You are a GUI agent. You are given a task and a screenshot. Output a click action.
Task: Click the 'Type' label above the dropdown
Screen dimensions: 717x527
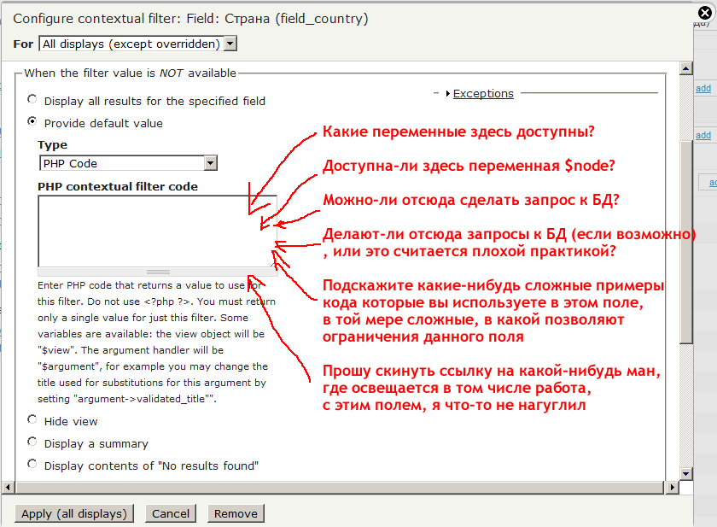tap(52, 145)
